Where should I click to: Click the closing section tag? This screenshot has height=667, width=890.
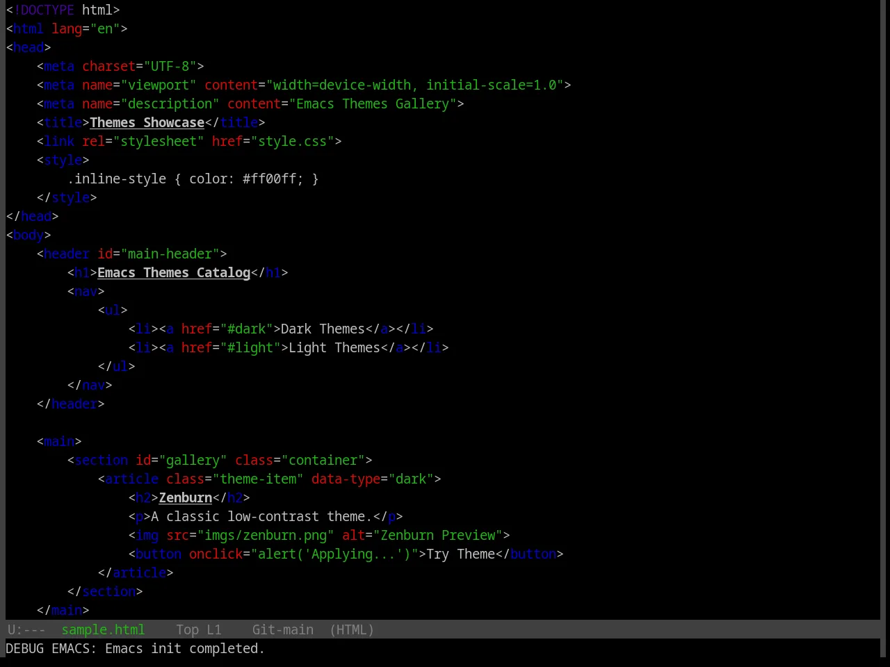tap(105, 591)
